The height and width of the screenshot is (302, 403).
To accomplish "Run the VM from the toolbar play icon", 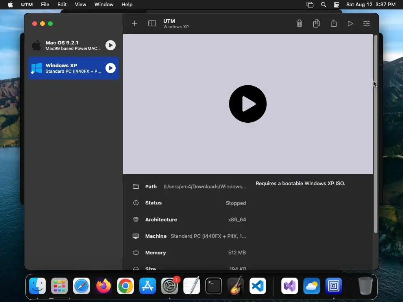I will [350, 24].
